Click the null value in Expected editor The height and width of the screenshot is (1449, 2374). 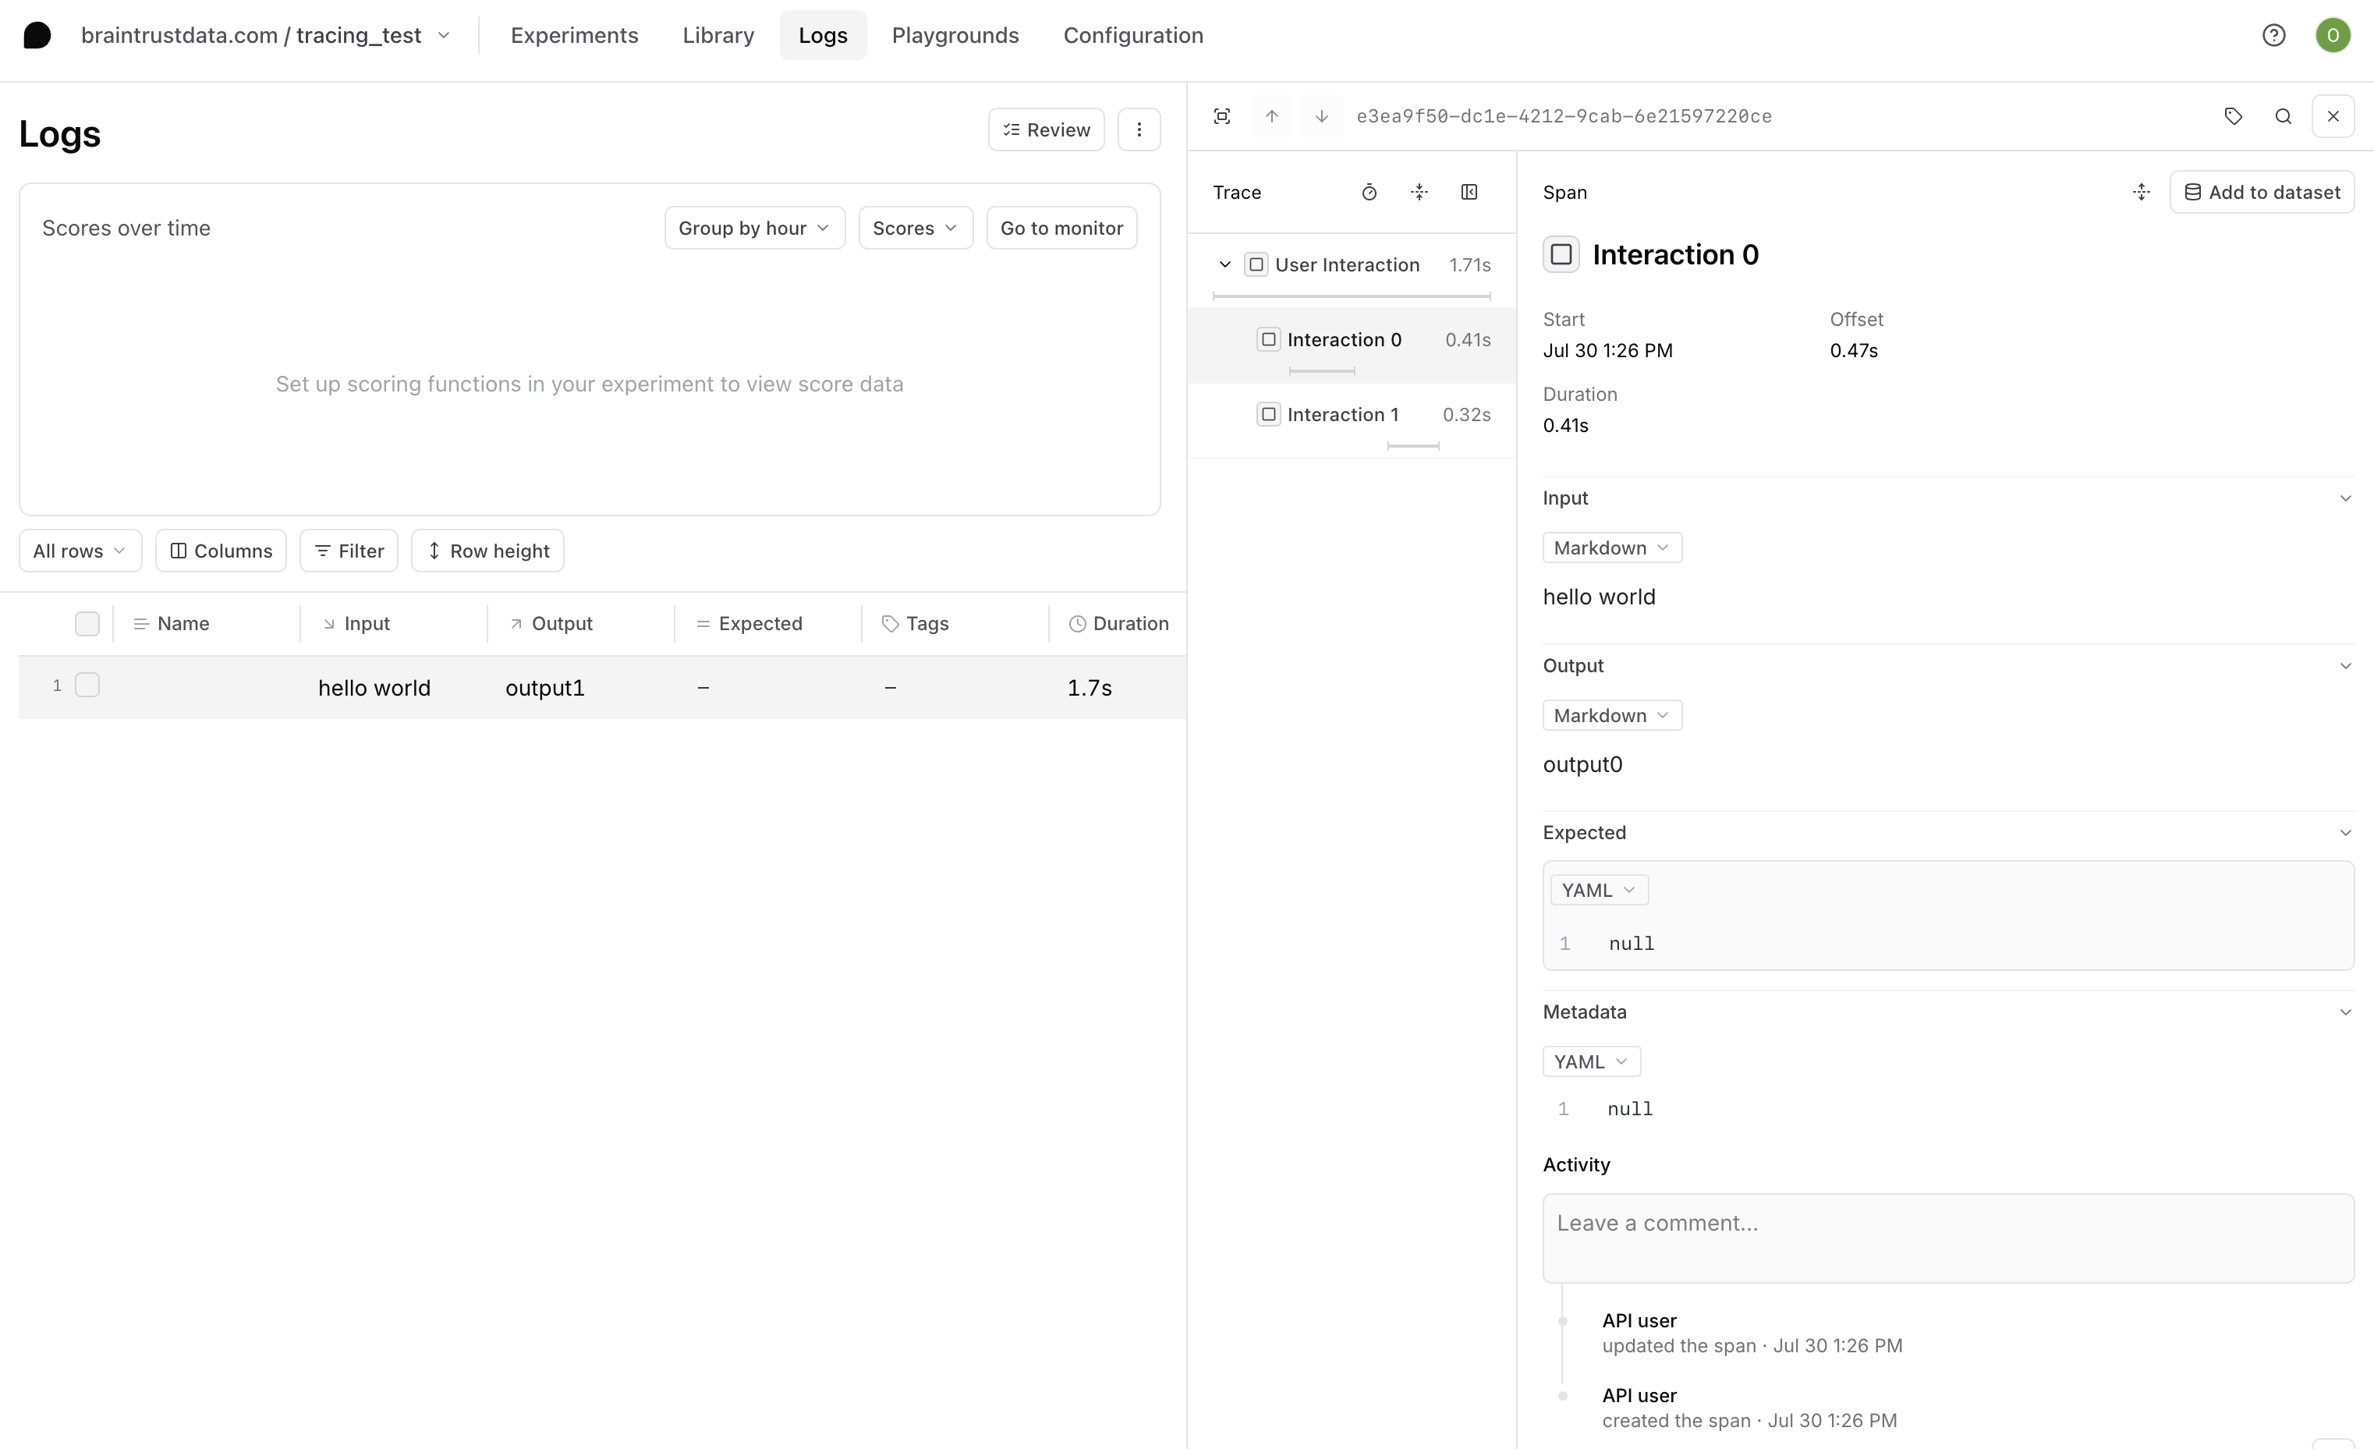click(x=1632, y=944)
